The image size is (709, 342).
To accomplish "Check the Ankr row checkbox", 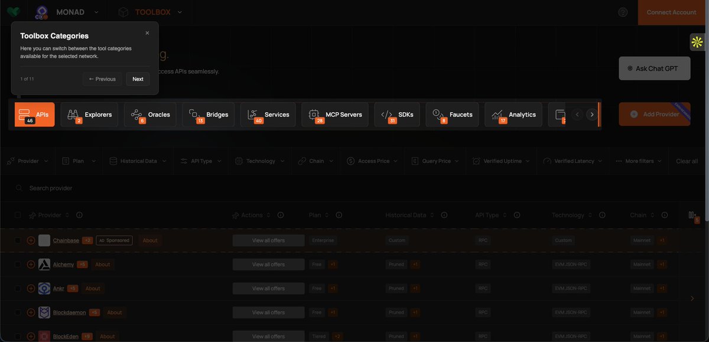I will [18, 288].
